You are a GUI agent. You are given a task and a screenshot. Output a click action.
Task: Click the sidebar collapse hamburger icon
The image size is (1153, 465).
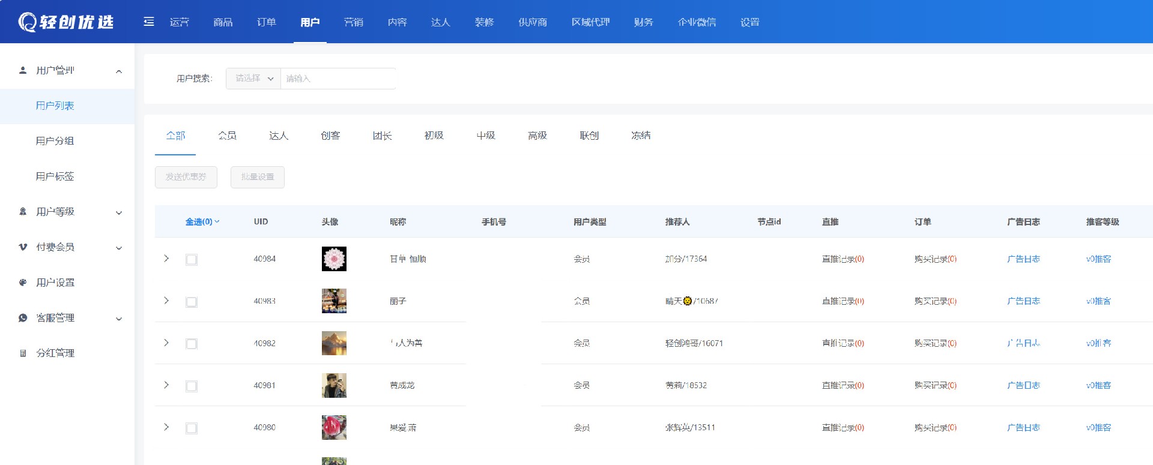coord(149,22)
